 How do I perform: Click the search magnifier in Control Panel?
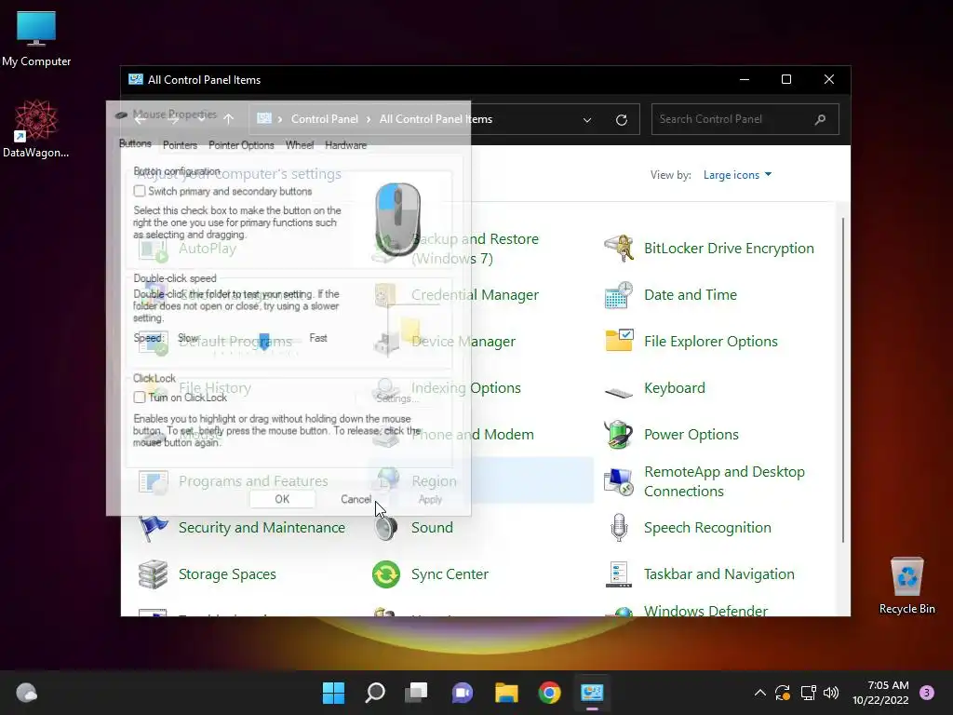pos(821,119)
